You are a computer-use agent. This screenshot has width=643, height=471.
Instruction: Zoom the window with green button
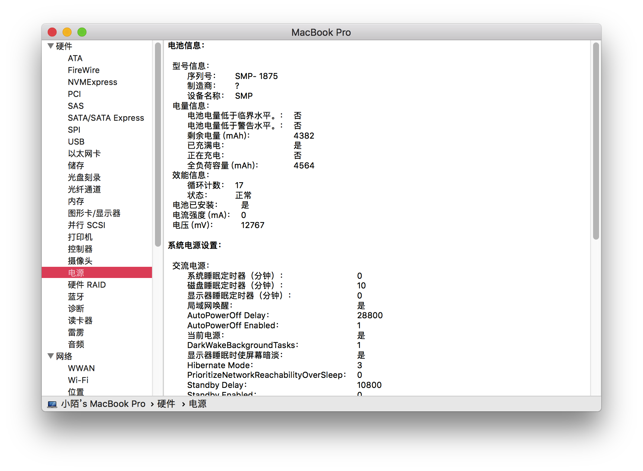pos(82,32)
